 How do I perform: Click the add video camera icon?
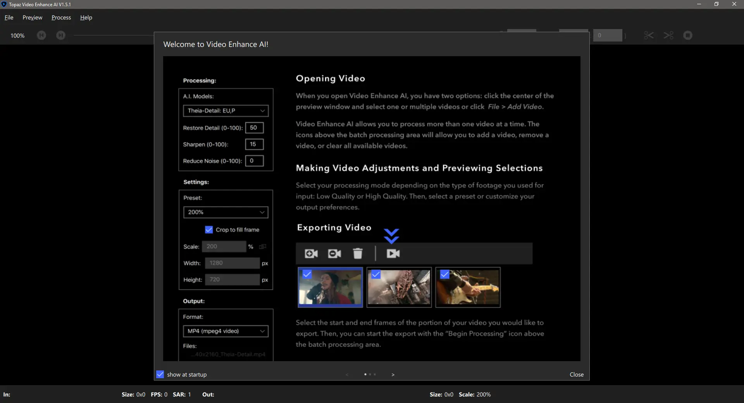point(311,253)
